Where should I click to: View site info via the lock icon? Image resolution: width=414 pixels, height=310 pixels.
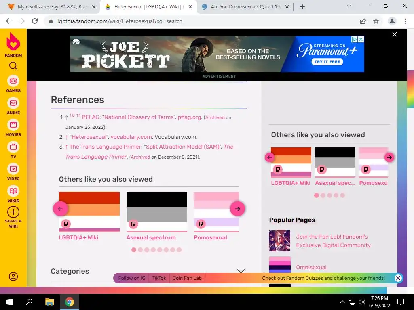click(51, 21)
